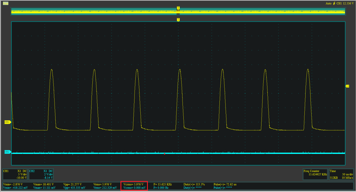The width and height of the screenshot is (356, 192).
Task: Click the T marker in waveform overview bar
Action: coord(178,8)
